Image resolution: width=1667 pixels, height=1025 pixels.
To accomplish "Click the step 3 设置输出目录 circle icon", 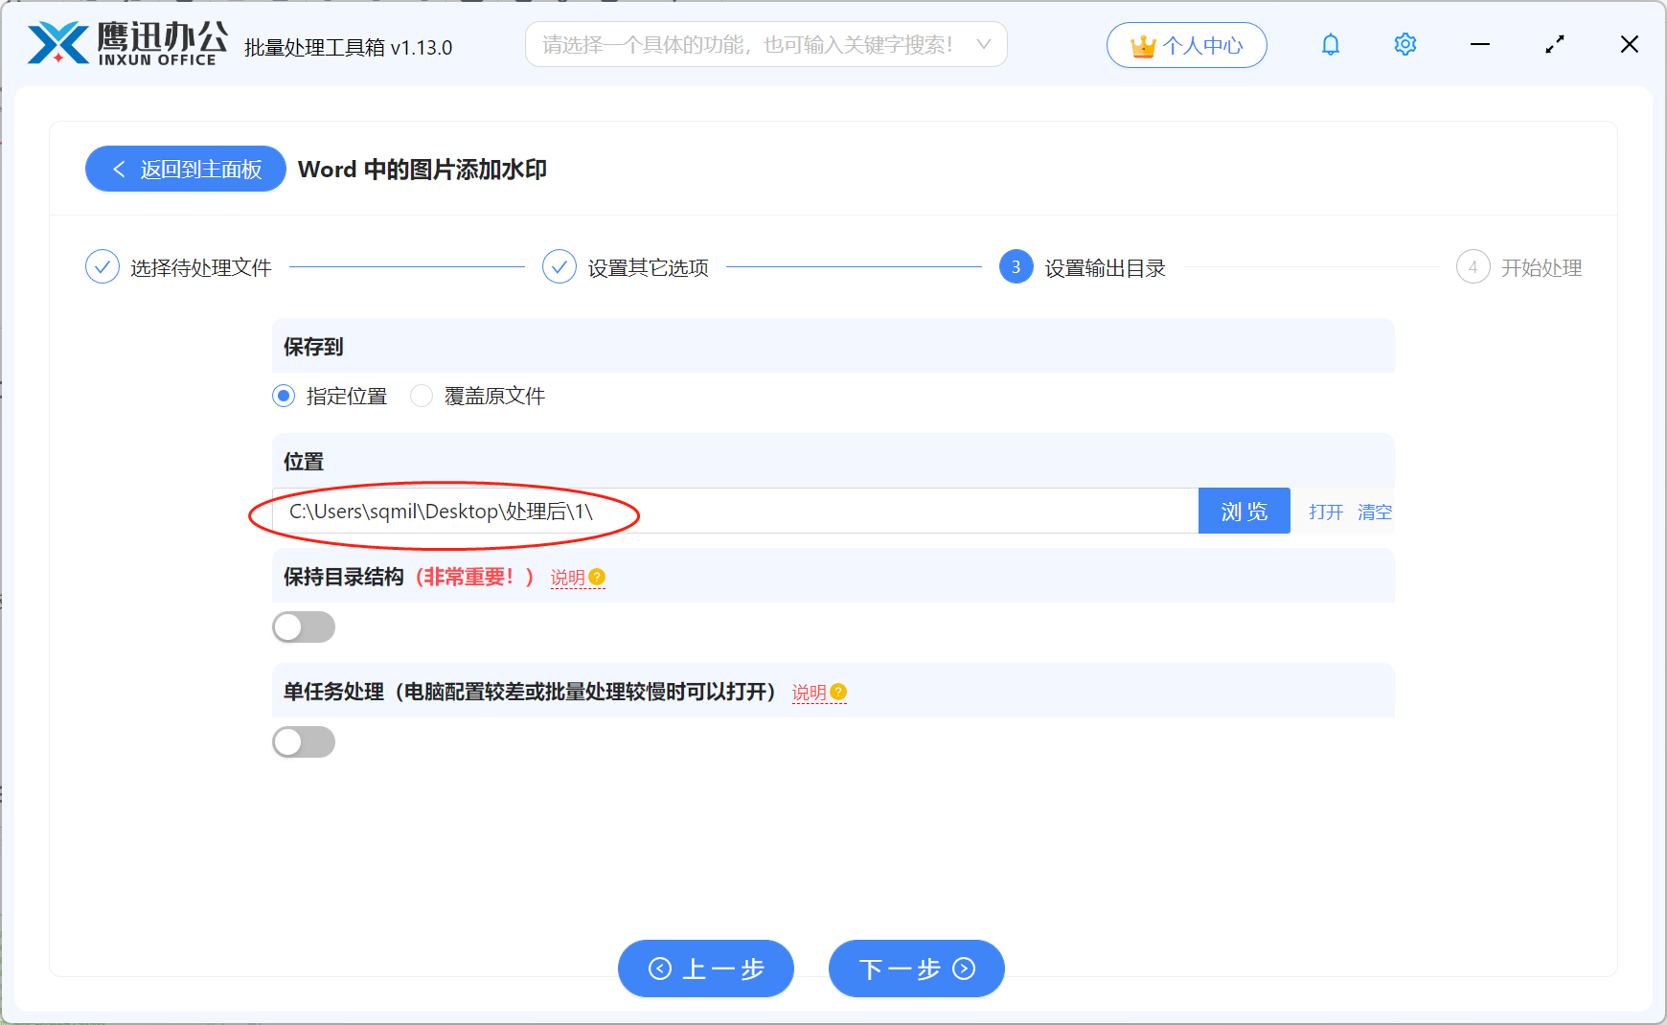I will 1015,267.
